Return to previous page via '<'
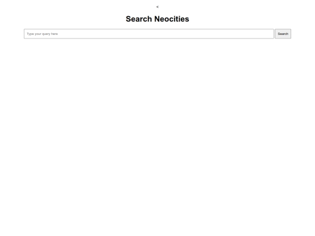Image resolution: width=315 pixels, height=236 pixels. click(157, 7)
